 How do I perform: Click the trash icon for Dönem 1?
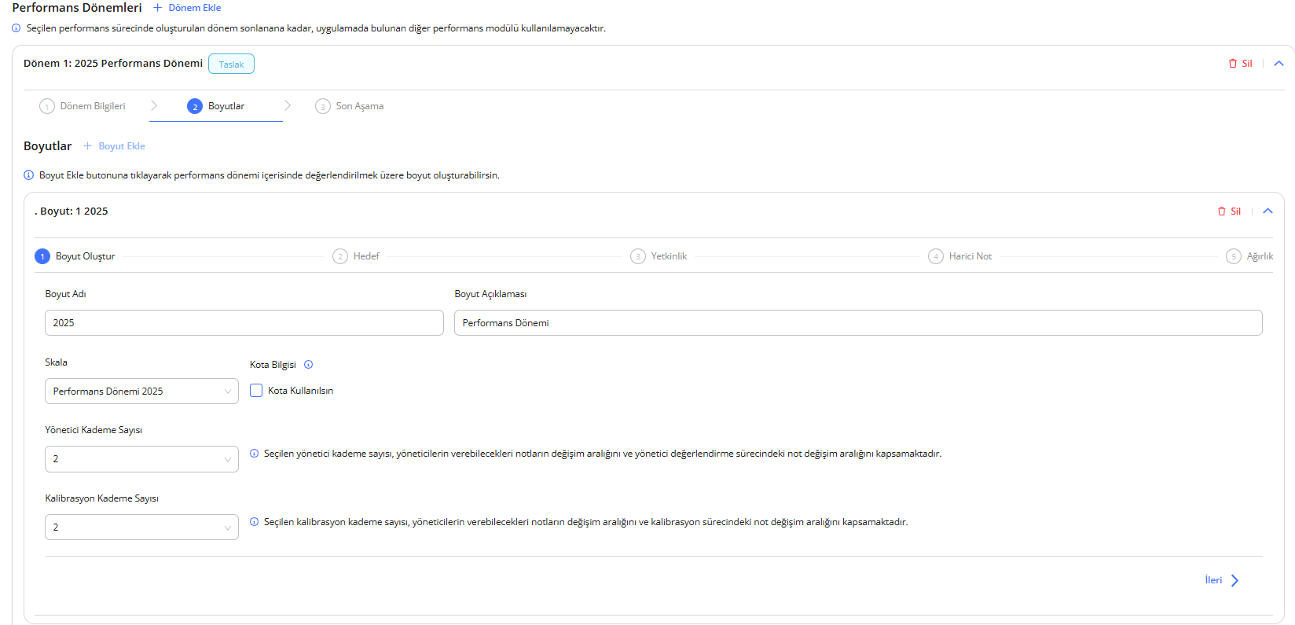pyautogui.click(x=1232, y=64)
